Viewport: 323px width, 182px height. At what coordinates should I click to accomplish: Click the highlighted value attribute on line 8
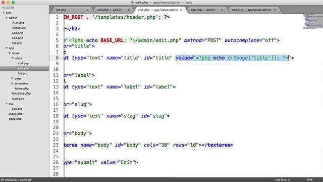point(232,58)
